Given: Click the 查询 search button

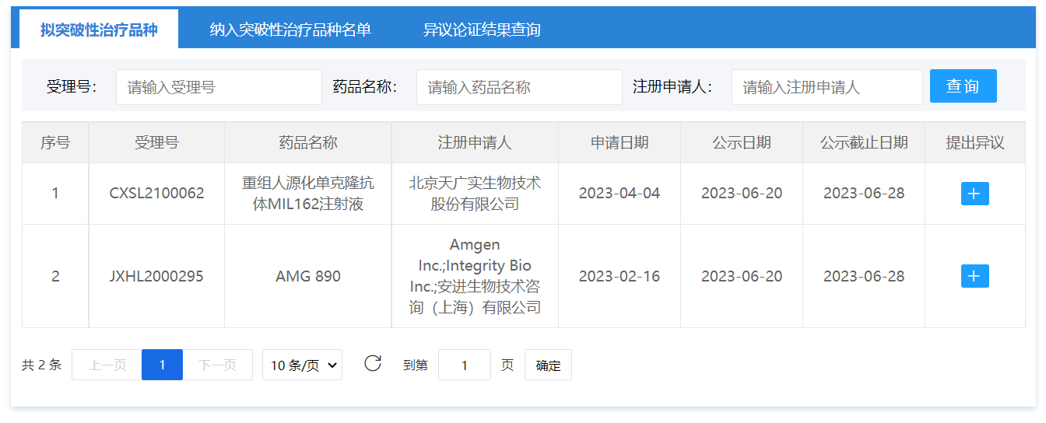Looking at the screenshot, I should [963, 86].
